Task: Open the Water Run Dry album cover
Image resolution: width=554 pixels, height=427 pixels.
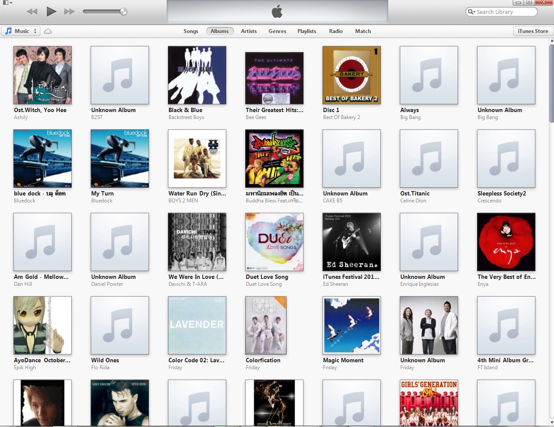Action: (197, 159)
